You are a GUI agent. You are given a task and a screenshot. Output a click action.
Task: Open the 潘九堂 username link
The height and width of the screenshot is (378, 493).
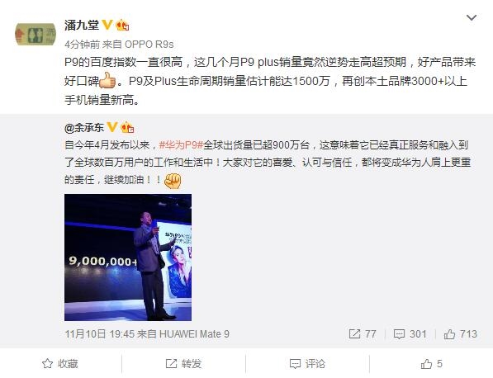[x=82, y=25]
